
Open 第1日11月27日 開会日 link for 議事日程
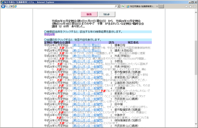(x=86, y=45)
